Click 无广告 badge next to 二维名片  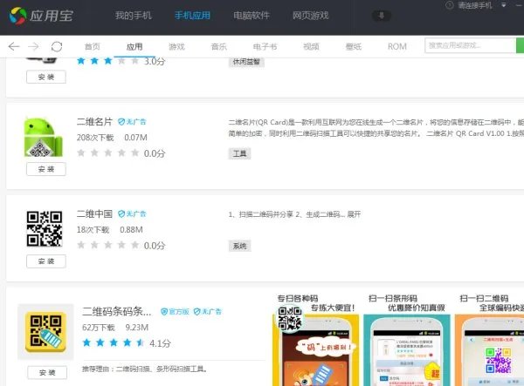tap(132, 122)
